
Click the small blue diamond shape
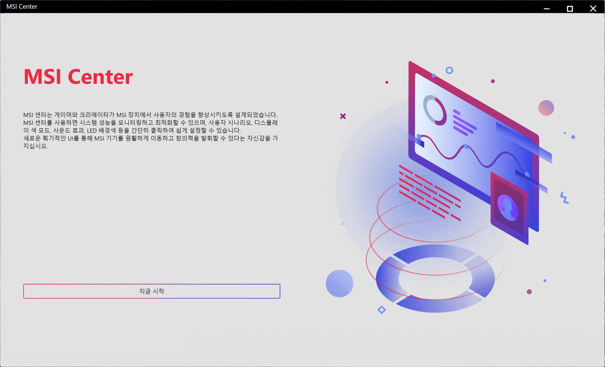382,310
